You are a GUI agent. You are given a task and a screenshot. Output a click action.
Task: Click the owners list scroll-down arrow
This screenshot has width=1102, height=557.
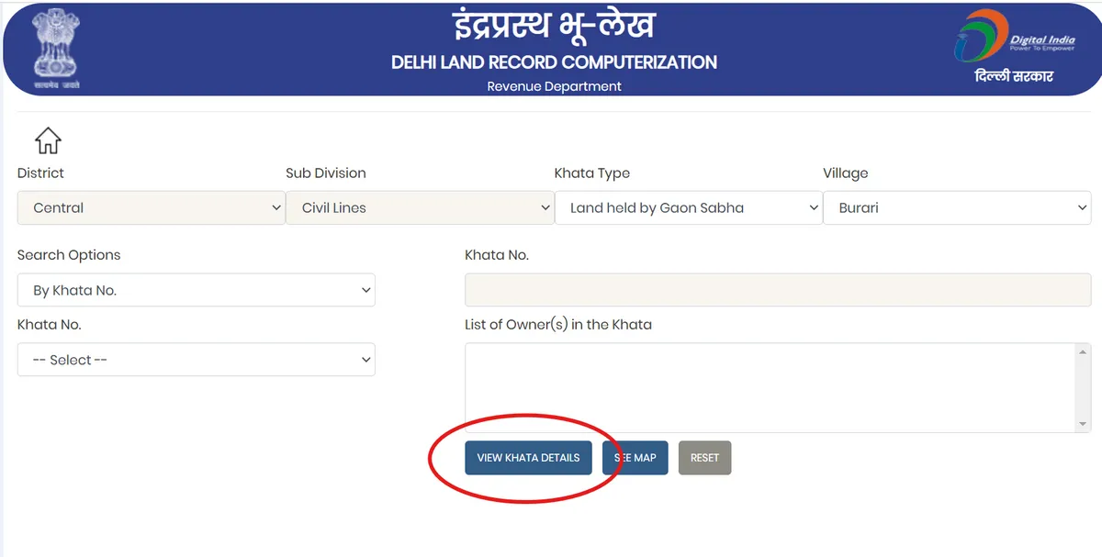pyautogui.click(x=1084, y=424)
